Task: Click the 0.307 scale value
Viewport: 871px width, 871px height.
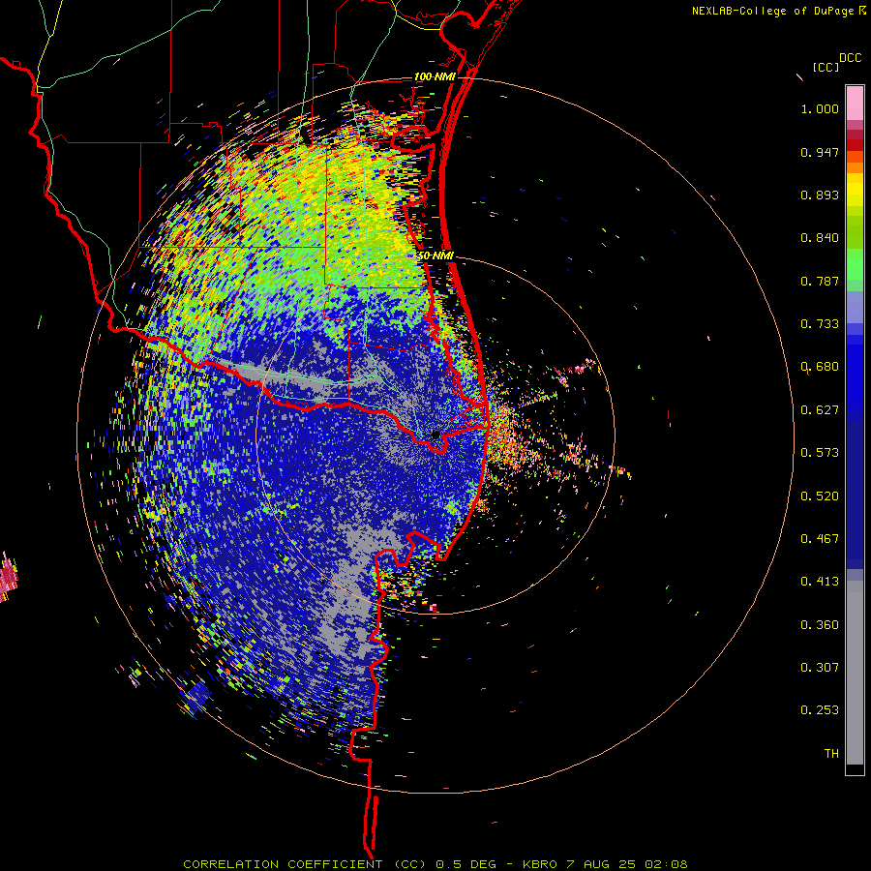Action: 820,668
